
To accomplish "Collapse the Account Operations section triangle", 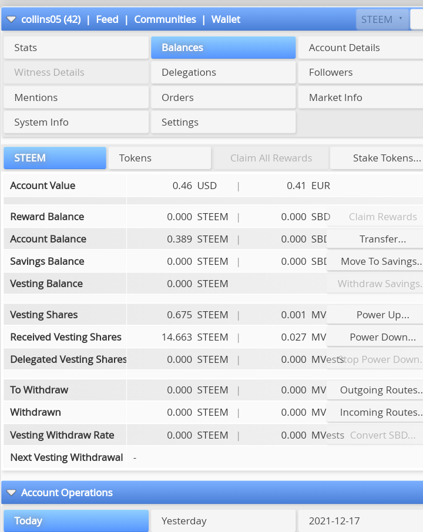I will click(11, 493).
